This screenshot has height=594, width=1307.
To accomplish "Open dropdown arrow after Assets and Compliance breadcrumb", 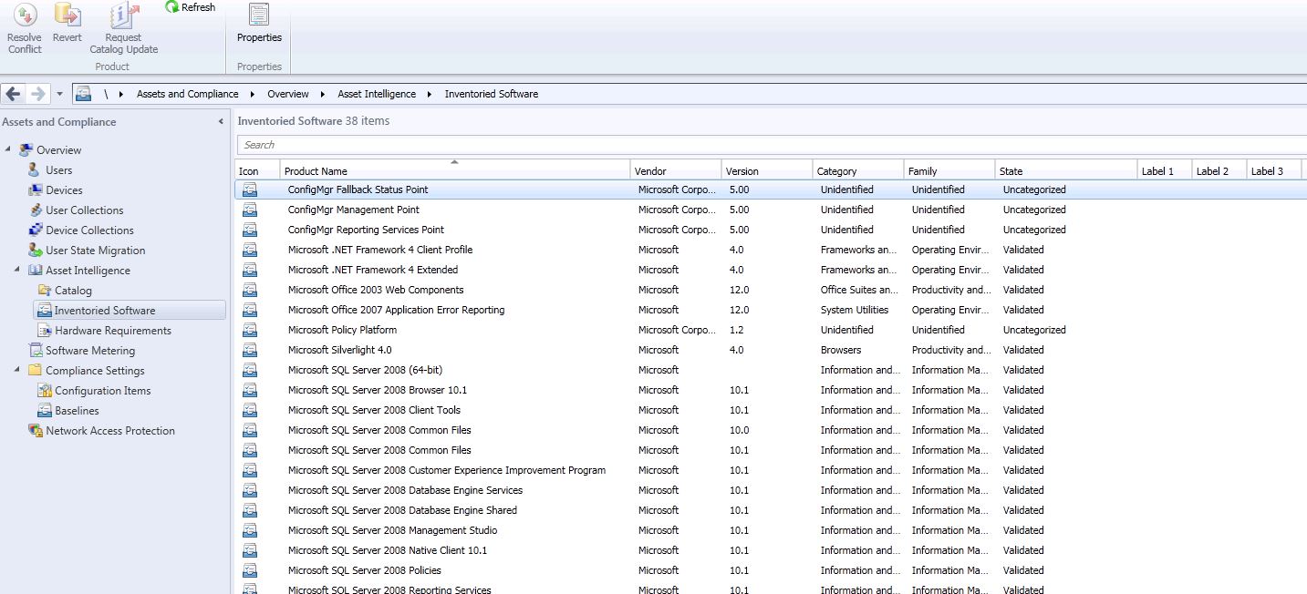I will 253,94.
